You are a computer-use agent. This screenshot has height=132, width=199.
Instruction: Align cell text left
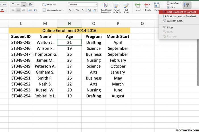[13, 10]
